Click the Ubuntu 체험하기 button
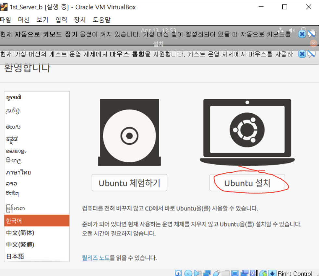319x276 pixels. coord(129,182)
